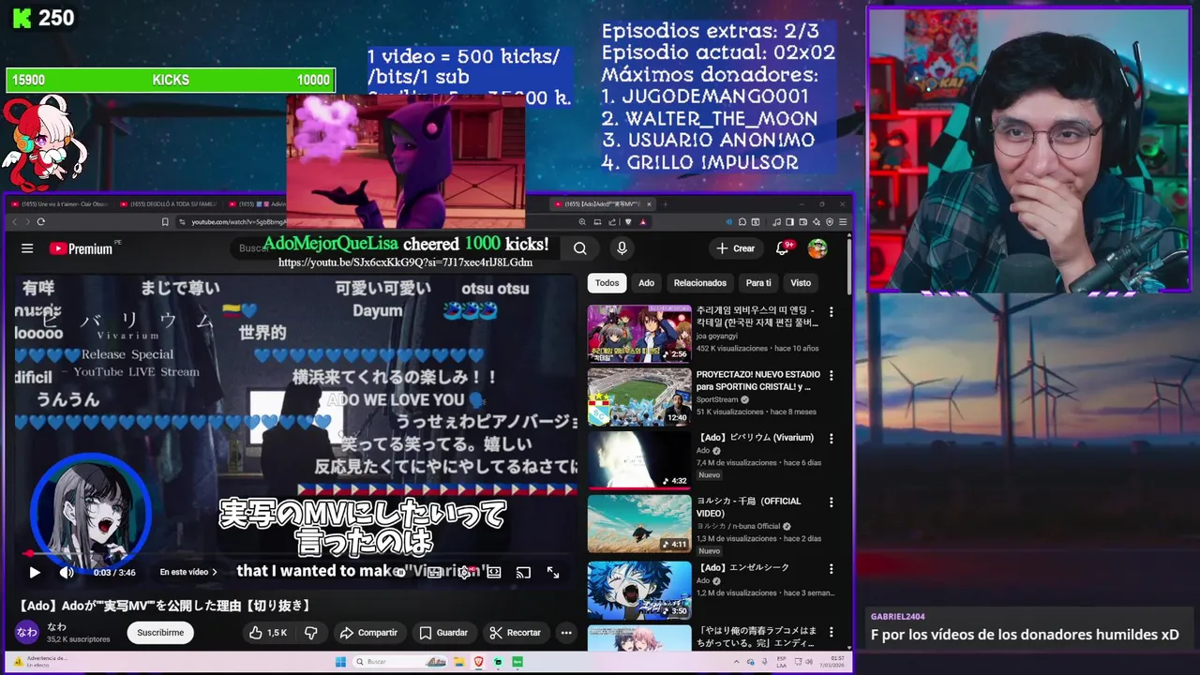Click the Suscribirme button
Viewport: 1200px width, 675px height.
coord(160,633)
